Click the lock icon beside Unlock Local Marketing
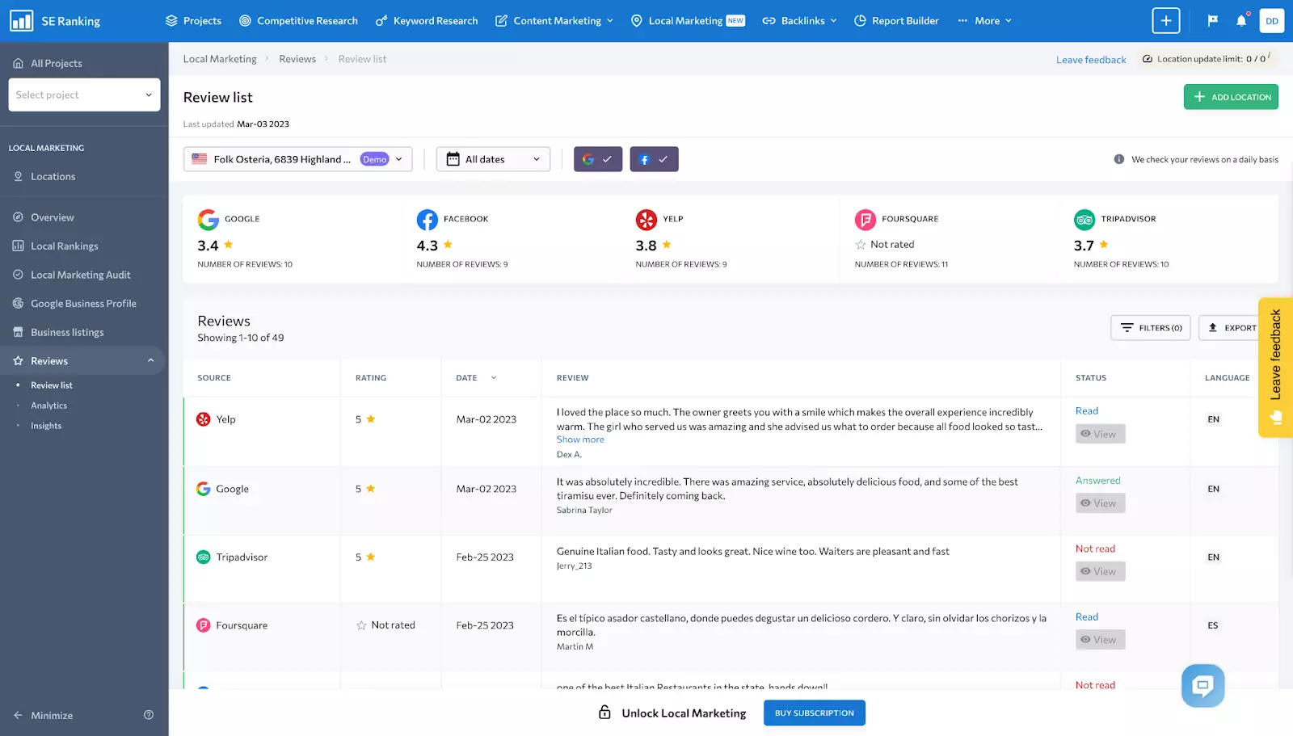1293x736 pixels. point(604,713)
